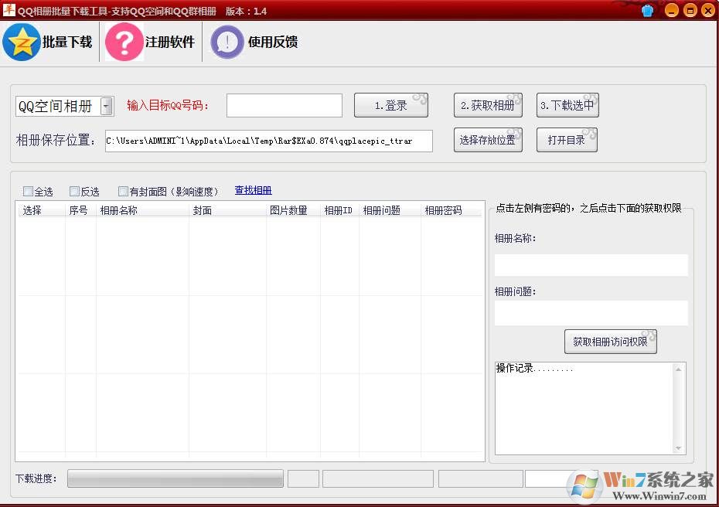Click the 输入目标QQ号码 input field
Viewport: 719px width, 507px height.
[284, 105]
